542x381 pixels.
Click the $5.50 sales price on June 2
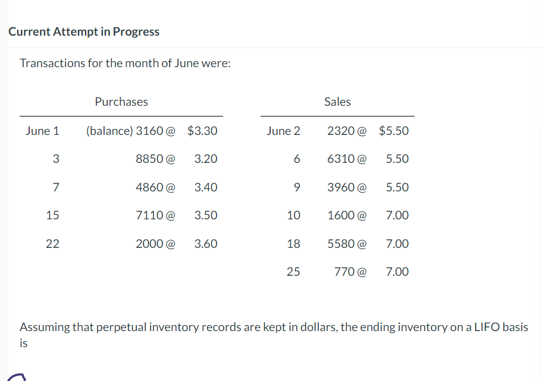(x=394, y=131)
